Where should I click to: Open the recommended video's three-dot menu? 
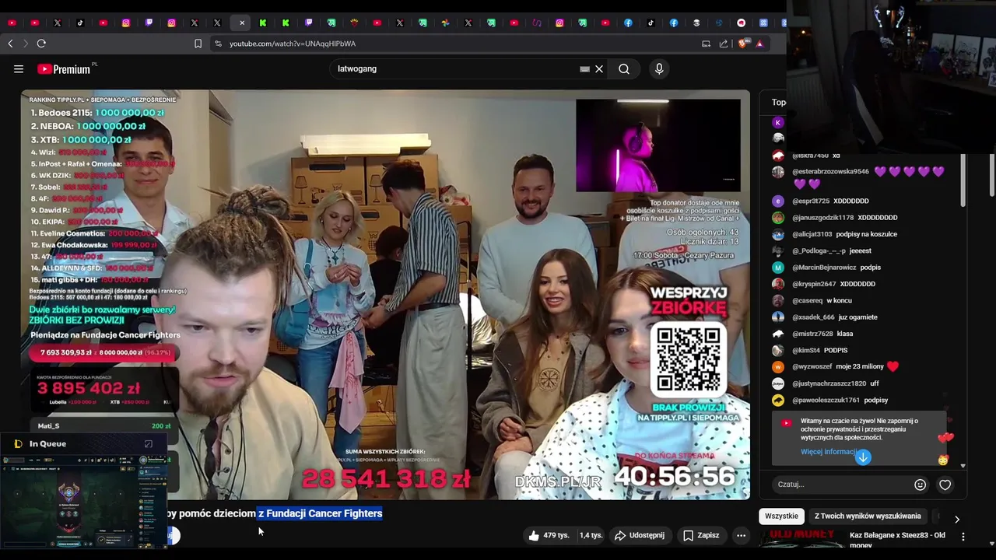coord(963,536)
